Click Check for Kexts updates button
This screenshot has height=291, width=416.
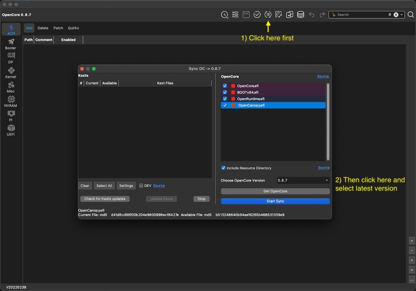(x=105, y=199)
